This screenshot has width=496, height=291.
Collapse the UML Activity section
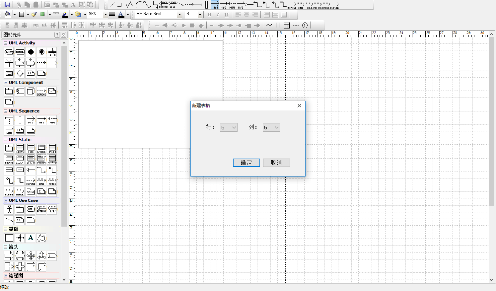pos(6,43)
